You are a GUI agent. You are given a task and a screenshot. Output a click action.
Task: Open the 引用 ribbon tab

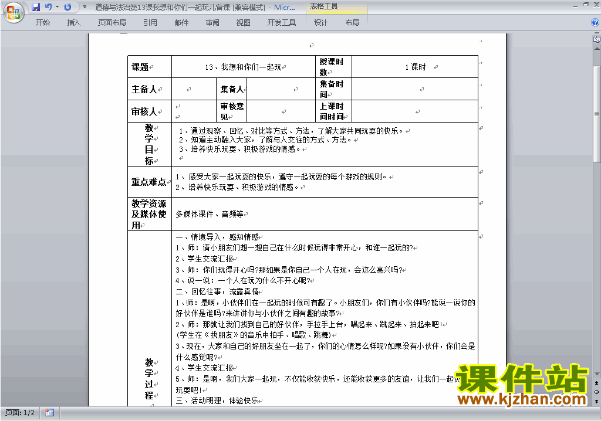pyautogui.click(x=150, y=23)
